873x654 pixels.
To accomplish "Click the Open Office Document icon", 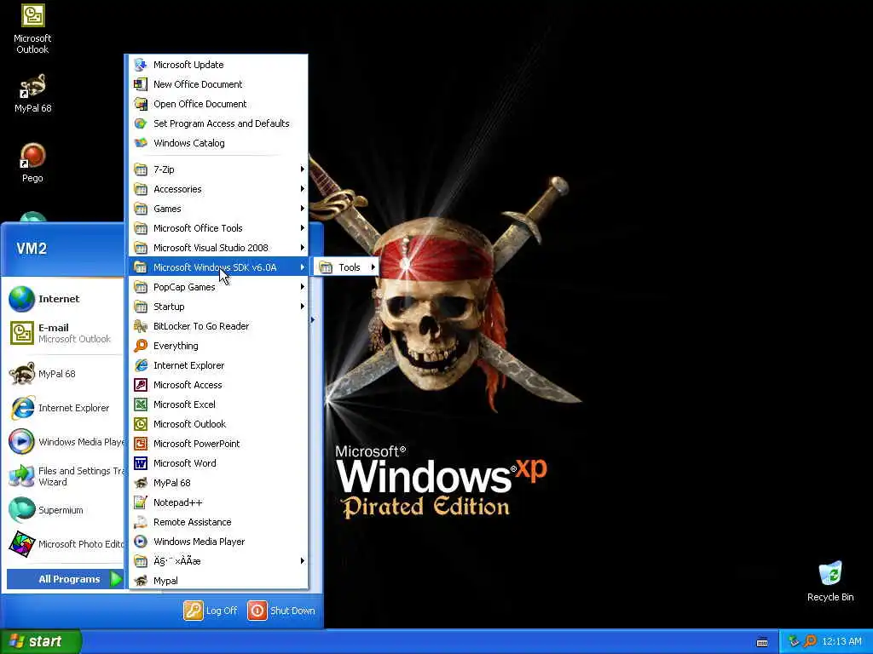I will pos(141,103).
